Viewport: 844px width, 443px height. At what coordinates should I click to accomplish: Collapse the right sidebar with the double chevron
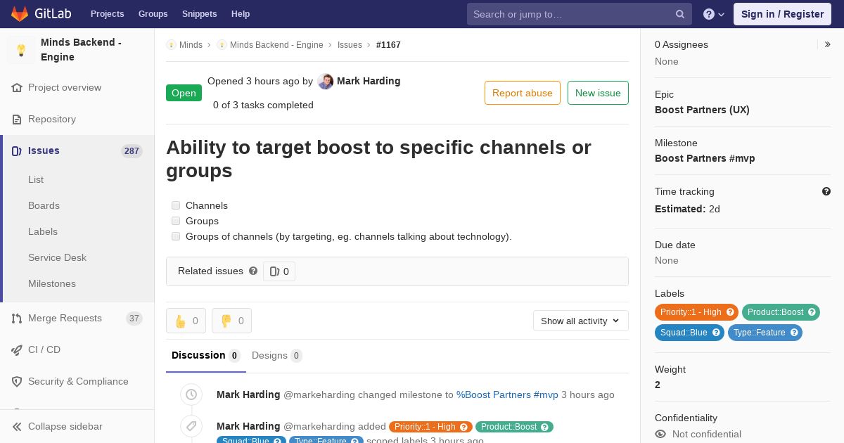point(828,44)
